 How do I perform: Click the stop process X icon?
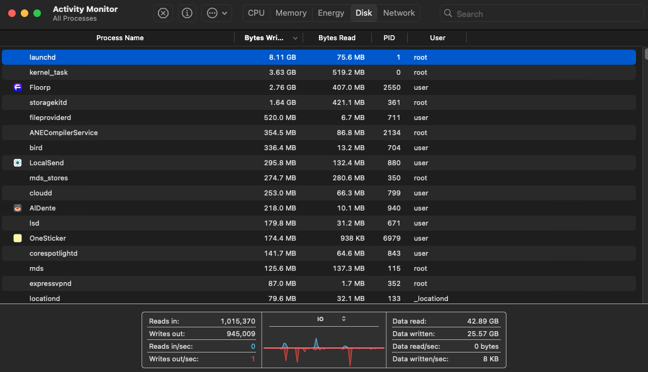click(x=163, y=13)
